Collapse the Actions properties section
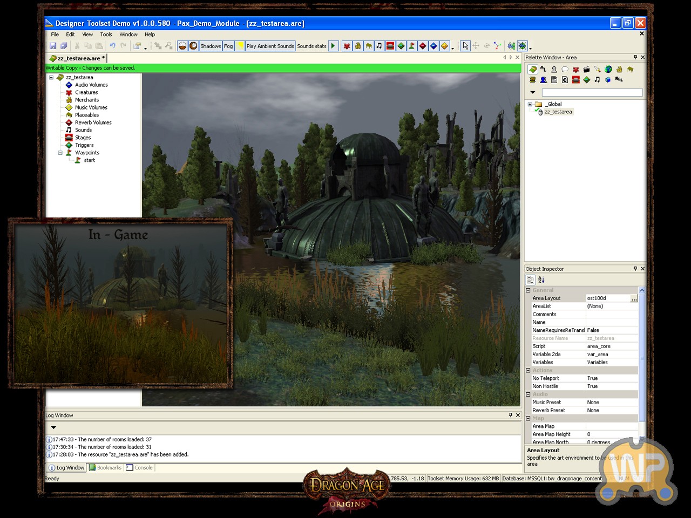Screen dimensions: 691x518 tap(528, 370)
